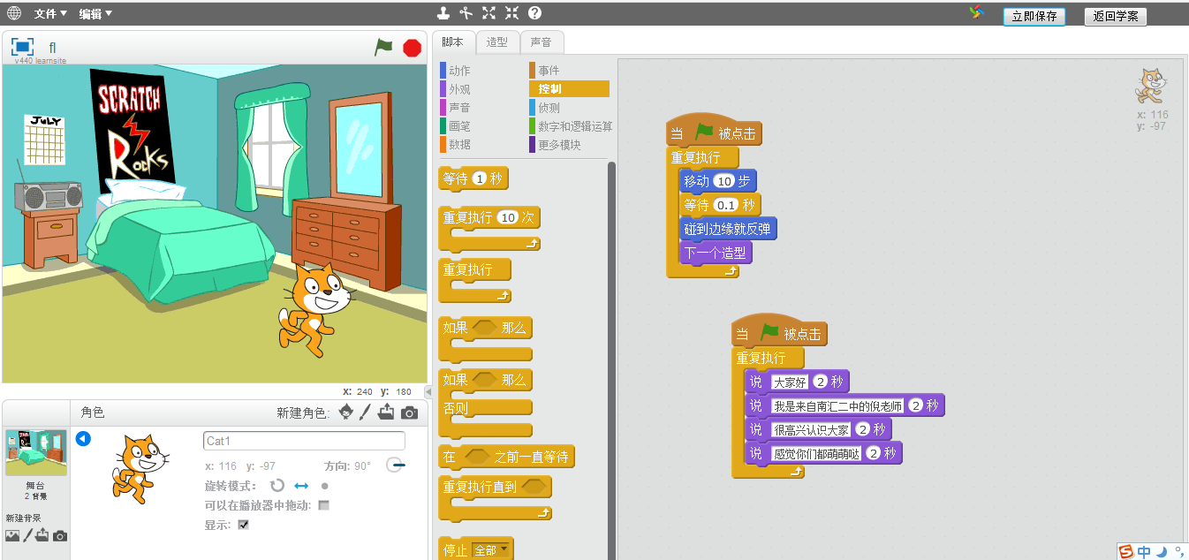This screenshot has width=1189, height=560.
Task: Click the 大家好 text field
Action: (x=789, y=382)
